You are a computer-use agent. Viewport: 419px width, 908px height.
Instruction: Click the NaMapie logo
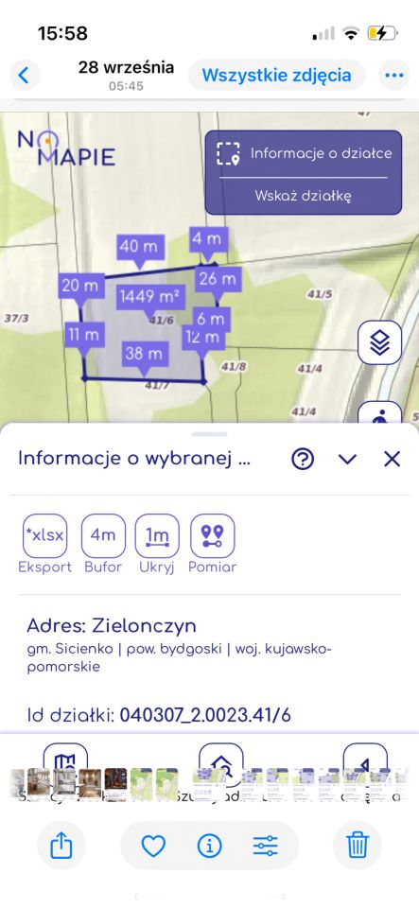66,148
